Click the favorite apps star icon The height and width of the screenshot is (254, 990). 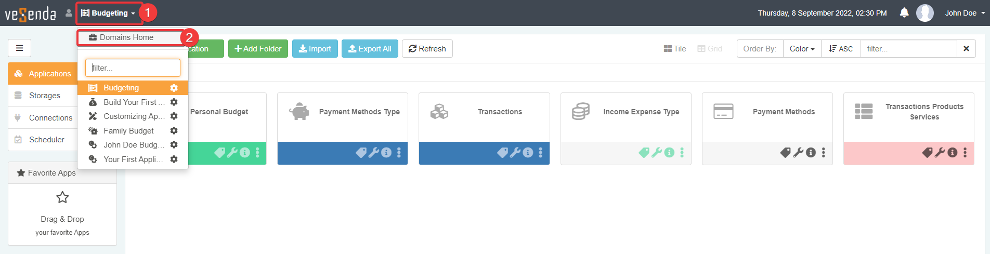tap(62, 197)
